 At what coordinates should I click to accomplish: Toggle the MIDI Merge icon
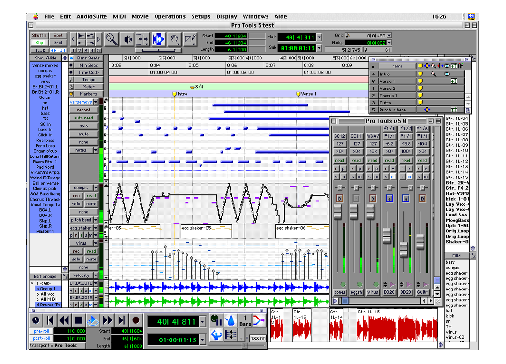[259, 320]
